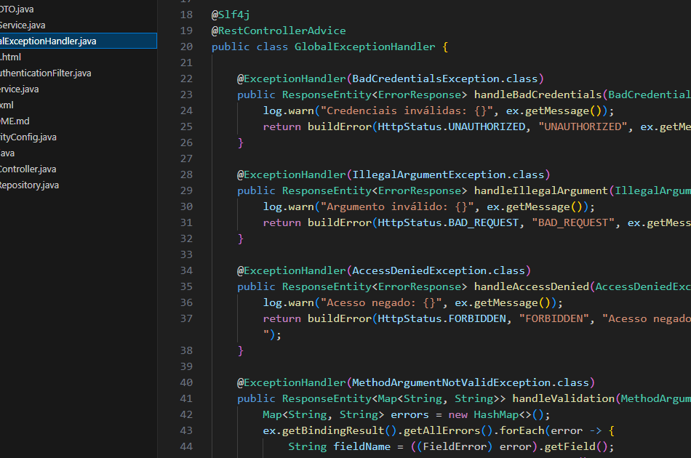Open the xml file in the file list
The width and height of the screenshot is (691, 458).
click(7, 105)
